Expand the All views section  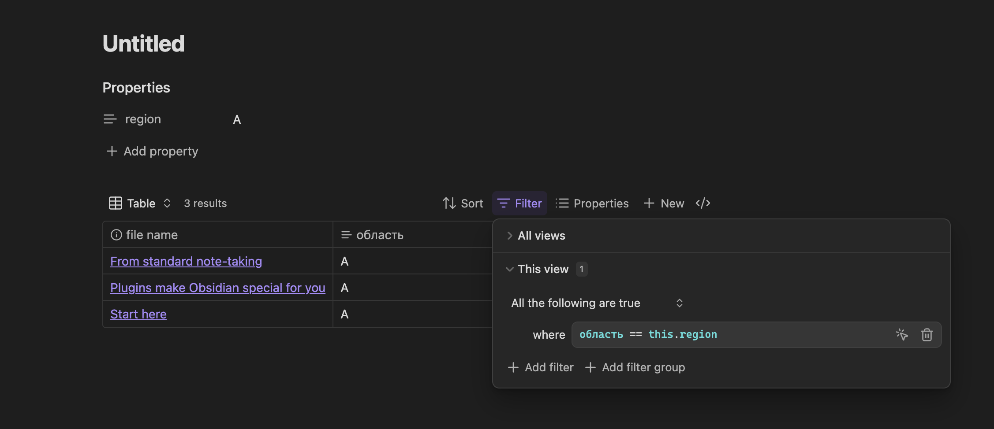pos(510,236)
